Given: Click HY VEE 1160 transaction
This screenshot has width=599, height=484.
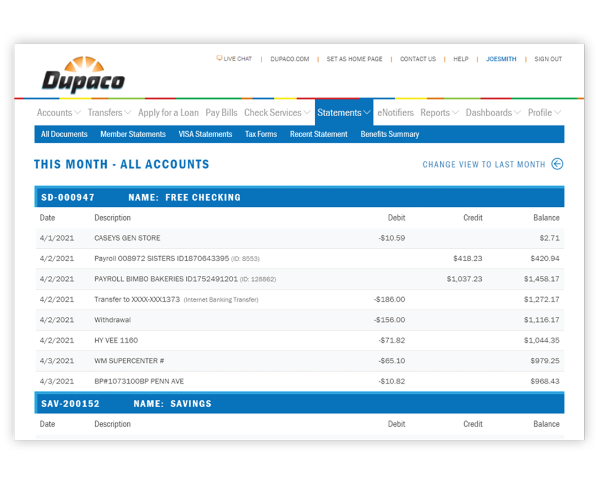Looking at the screenshot, I should pyautogui.click(x=116, y=340).
